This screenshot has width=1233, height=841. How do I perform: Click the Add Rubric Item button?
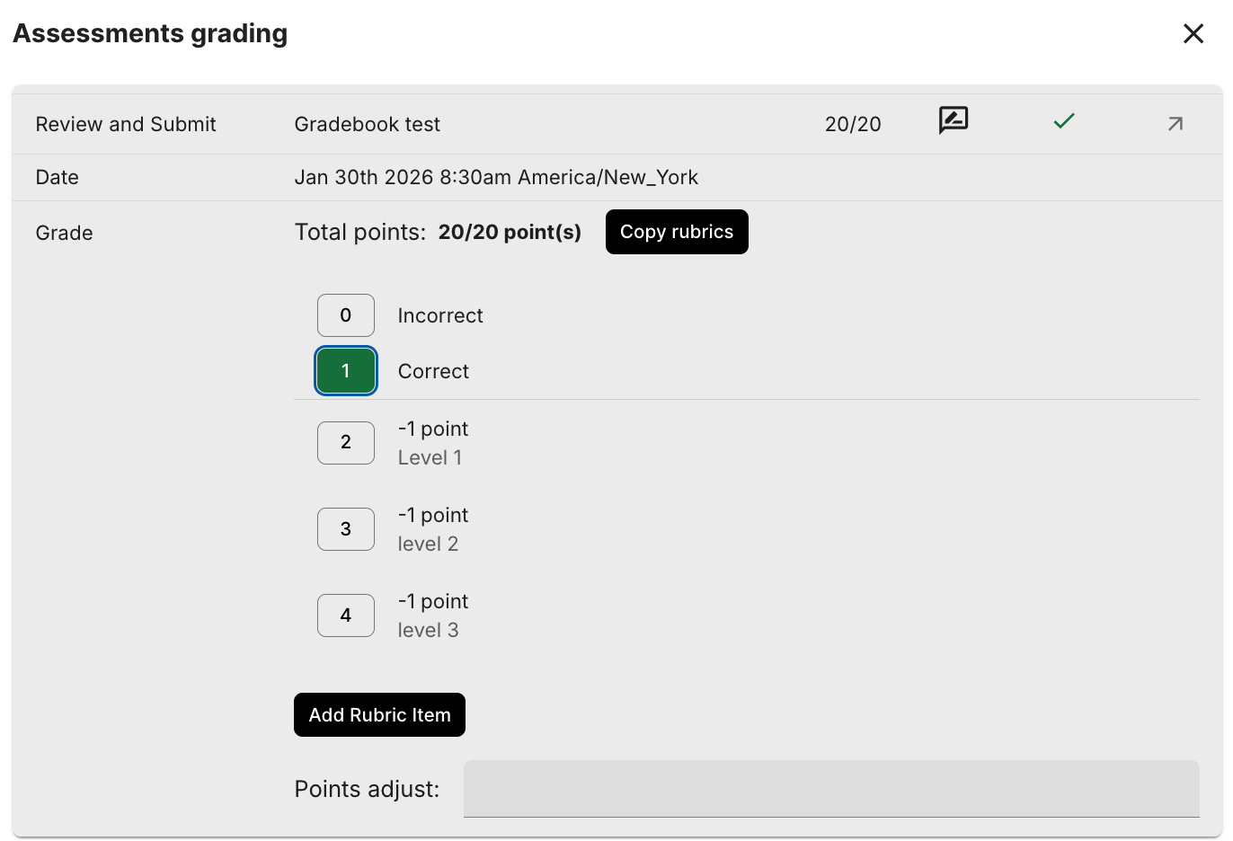point(379,715)
